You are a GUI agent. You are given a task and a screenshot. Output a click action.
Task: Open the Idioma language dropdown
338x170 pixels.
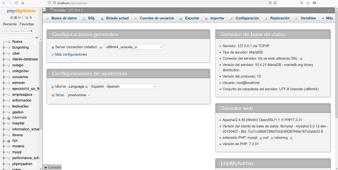[123, 86]
